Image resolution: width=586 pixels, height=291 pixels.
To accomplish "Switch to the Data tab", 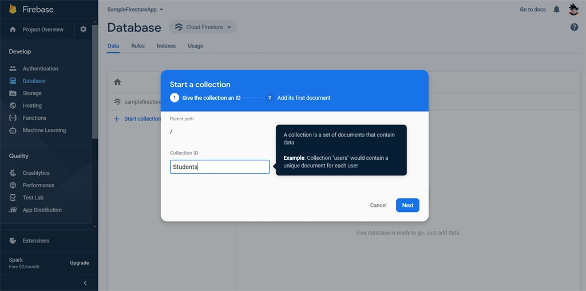I will click(x=113, y=46).
